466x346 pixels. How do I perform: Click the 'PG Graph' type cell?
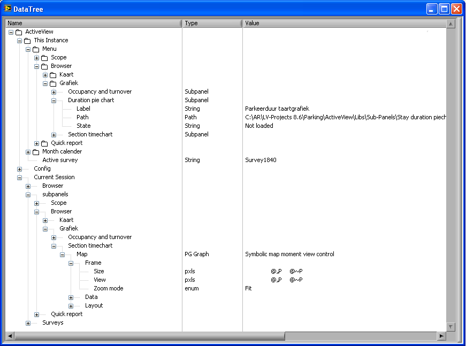(197, 254)
